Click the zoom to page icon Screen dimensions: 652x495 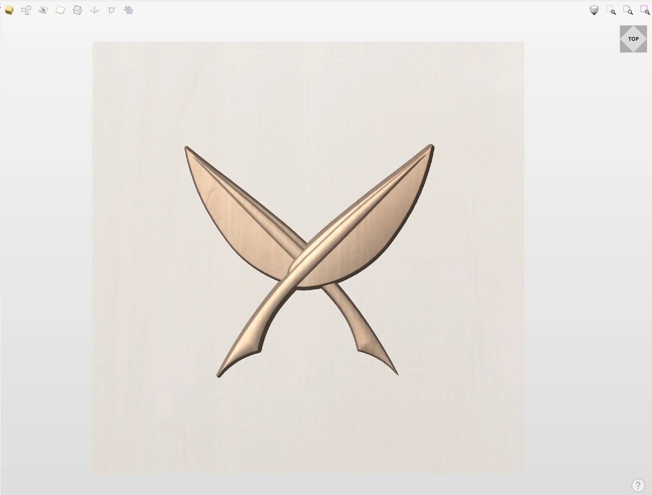[x=628, y=10]
